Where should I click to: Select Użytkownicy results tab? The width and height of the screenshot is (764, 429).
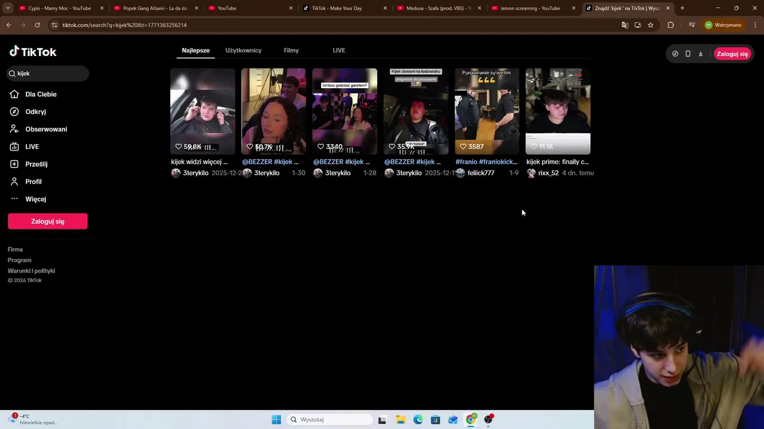click(244, 51)
